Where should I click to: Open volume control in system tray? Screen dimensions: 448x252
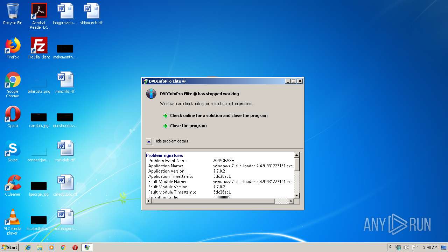click(406, 247)
